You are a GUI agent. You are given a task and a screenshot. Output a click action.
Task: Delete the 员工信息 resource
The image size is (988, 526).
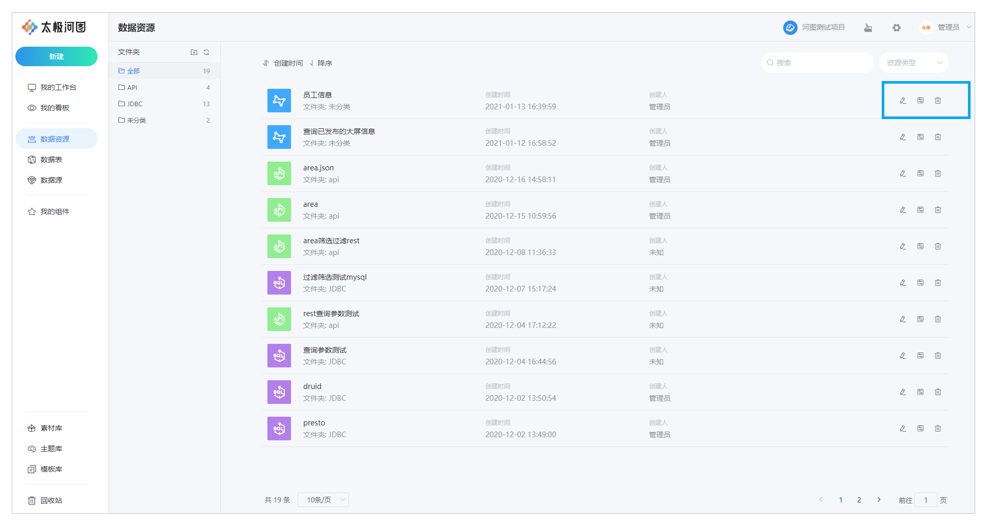(938, 101)
